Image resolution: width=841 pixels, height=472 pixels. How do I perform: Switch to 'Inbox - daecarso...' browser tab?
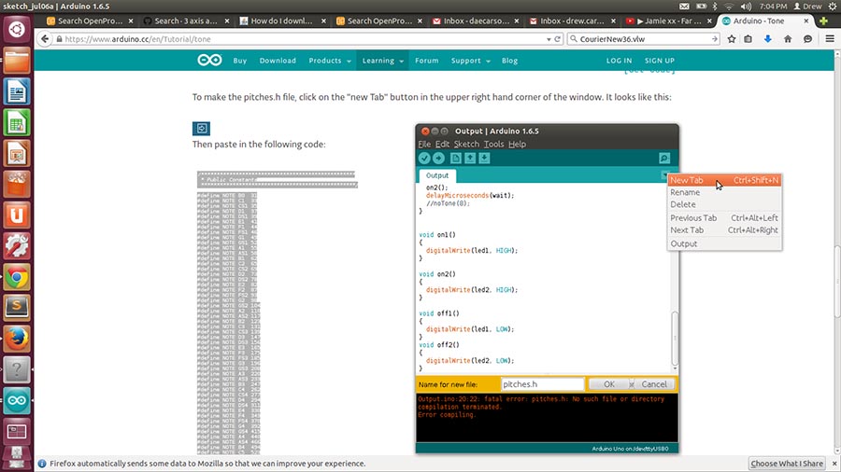(477, 21)
